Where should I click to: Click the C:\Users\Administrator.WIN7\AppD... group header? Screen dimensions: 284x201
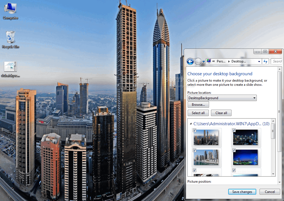click(231, 124)
